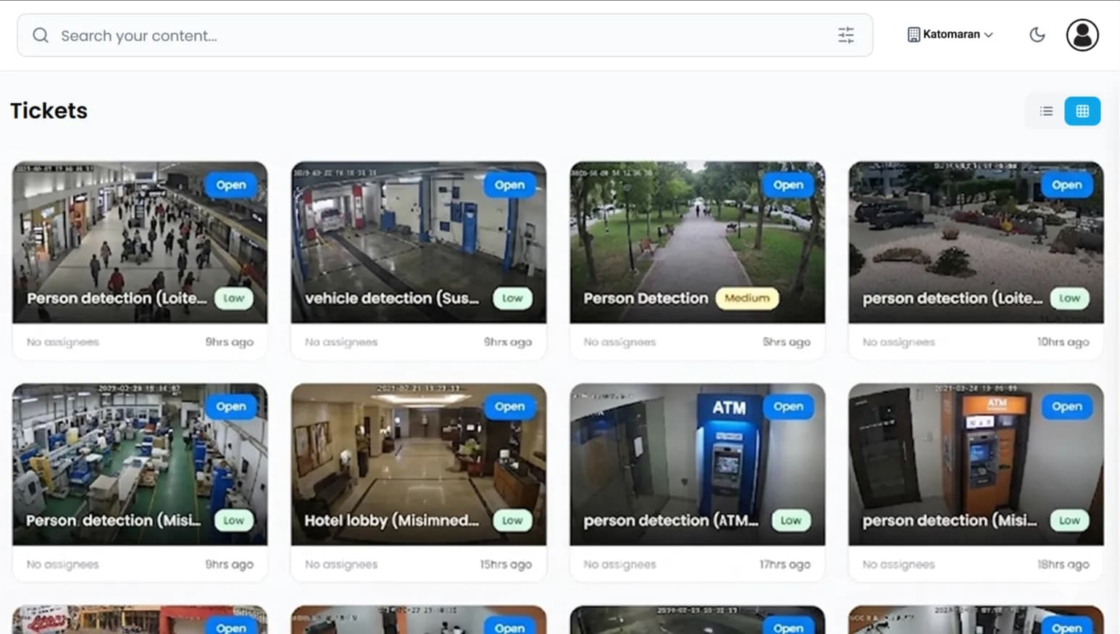Click No assignees under Hotel lobby card
The height and width of the screenshot is (634, 1120).
point(341,565)
